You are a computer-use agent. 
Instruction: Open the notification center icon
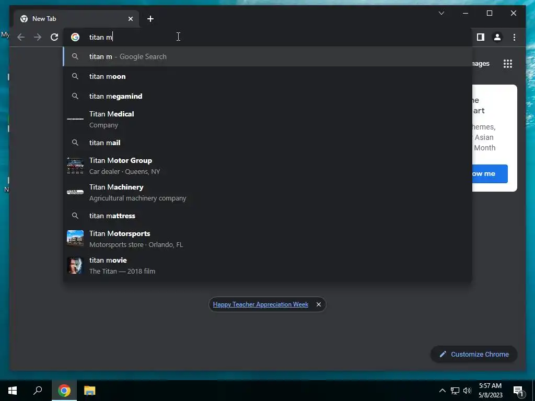point(518,391)
